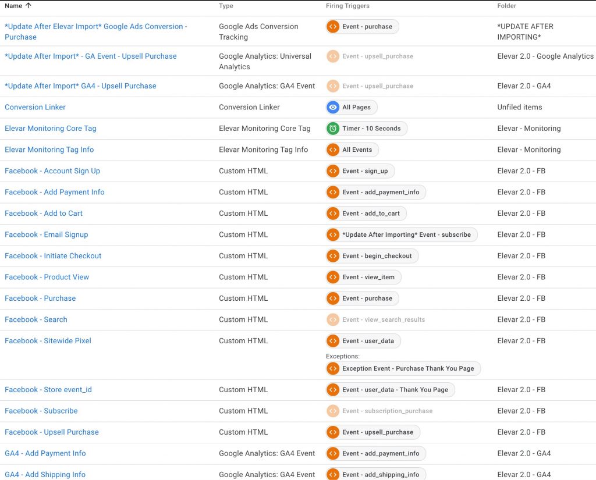Viewport: 596px width, 480px height.
Task: Open the Conversion Linker tag link
Action: [x=35, y=107]
